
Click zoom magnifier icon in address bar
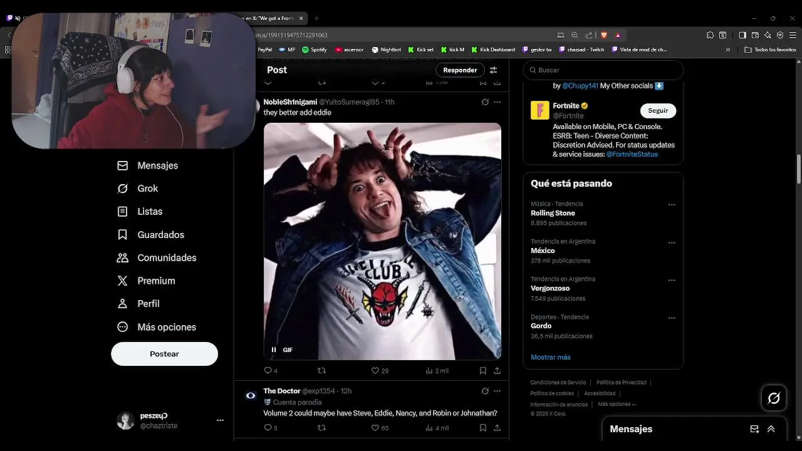[575, 35]
